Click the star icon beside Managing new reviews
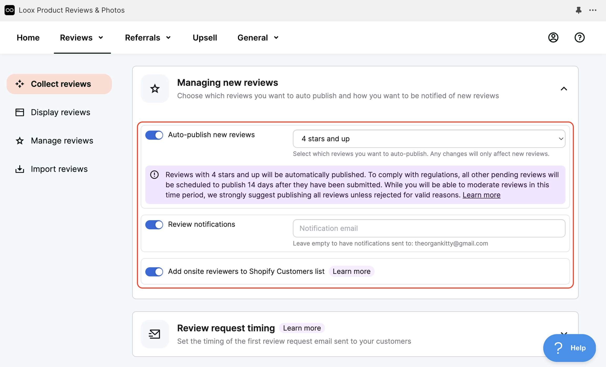 pos(155,89)
